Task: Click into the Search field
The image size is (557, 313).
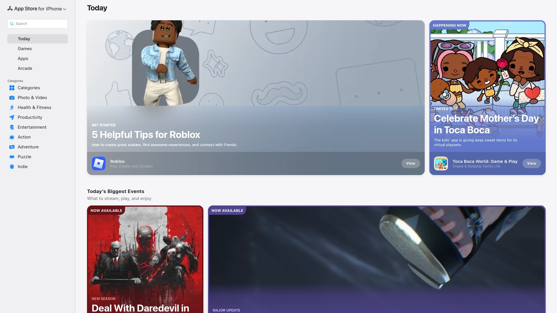Action: click(x=37, y=24)
